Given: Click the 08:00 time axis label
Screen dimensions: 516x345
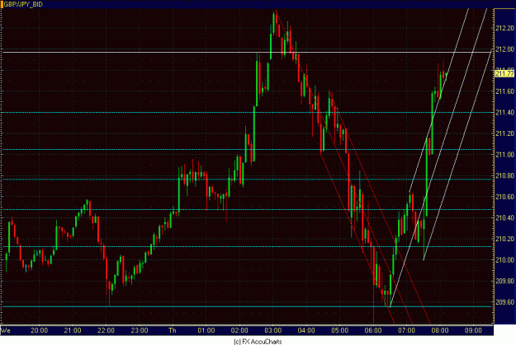Looking at the screenshot, I should tap(440, 330).
